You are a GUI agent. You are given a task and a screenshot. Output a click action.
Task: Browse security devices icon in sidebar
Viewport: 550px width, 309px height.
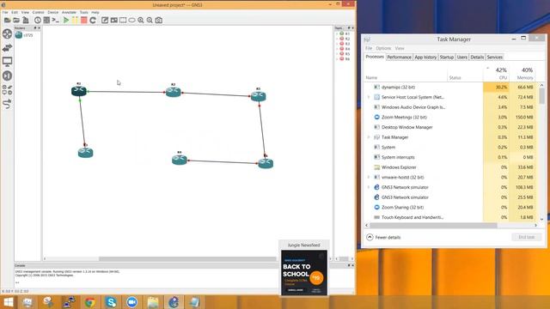8,76
